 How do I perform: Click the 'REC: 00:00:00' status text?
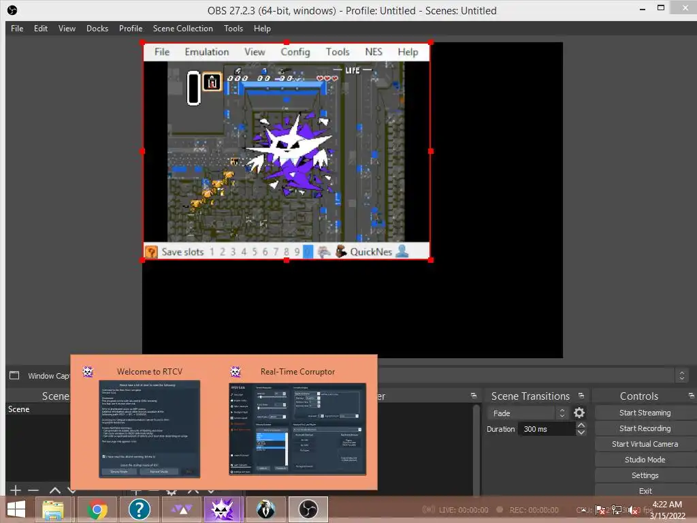[x=534, y=509]
